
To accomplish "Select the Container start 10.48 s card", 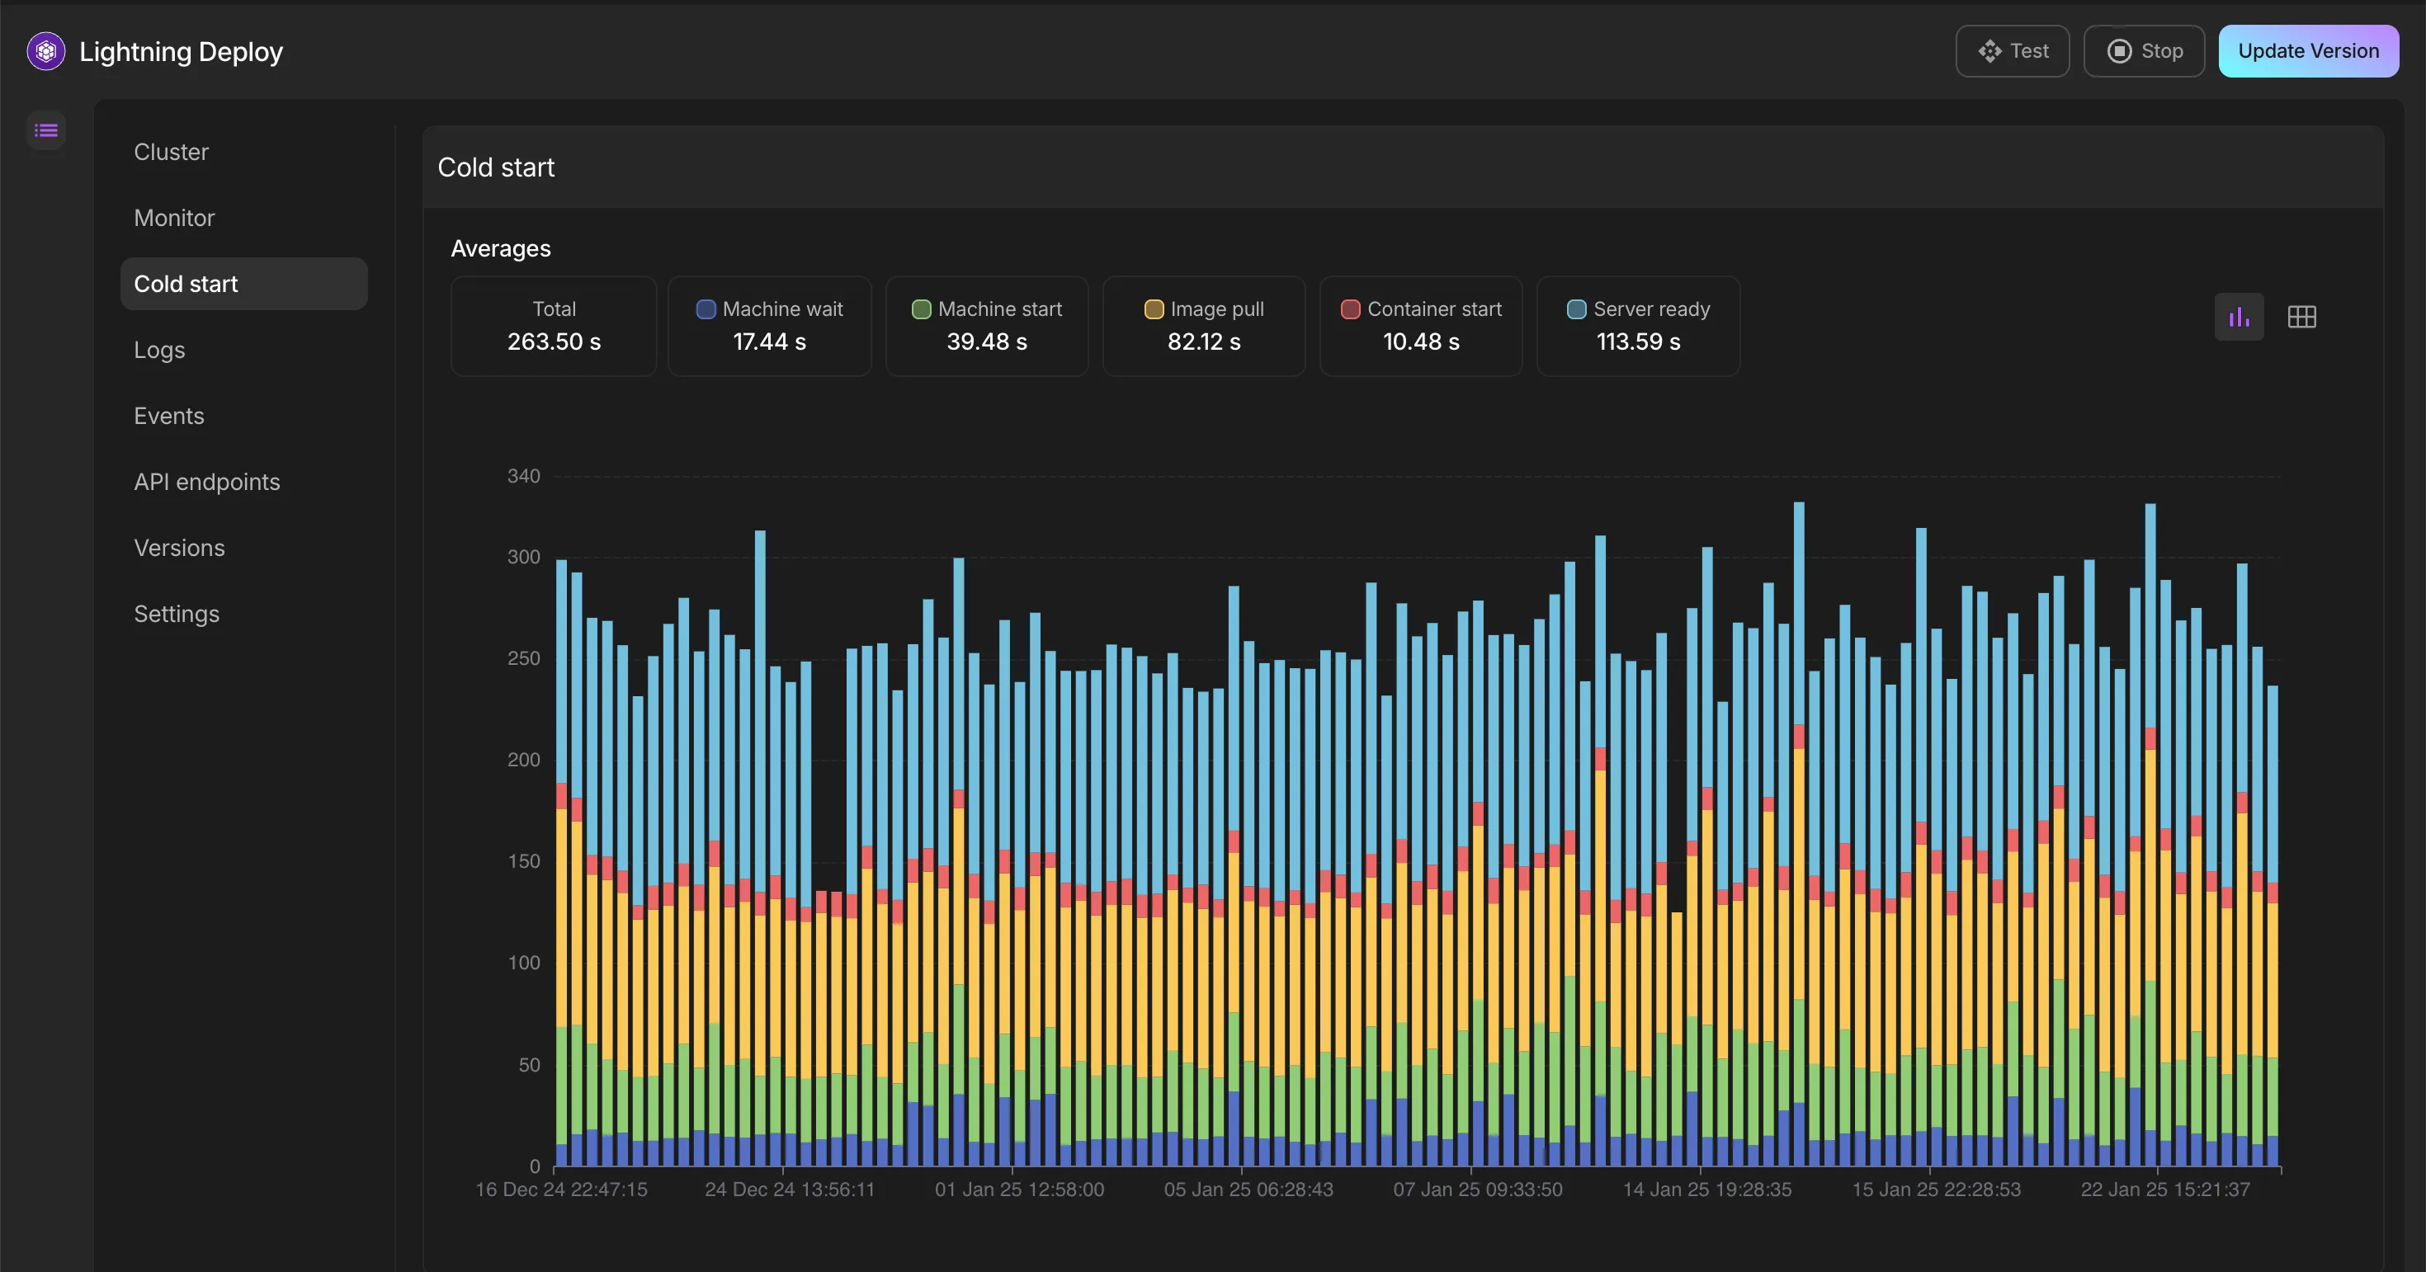I will 1421,326.
